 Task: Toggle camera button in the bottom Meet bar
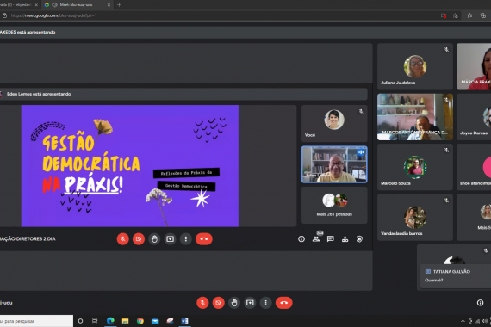(218, 303)
